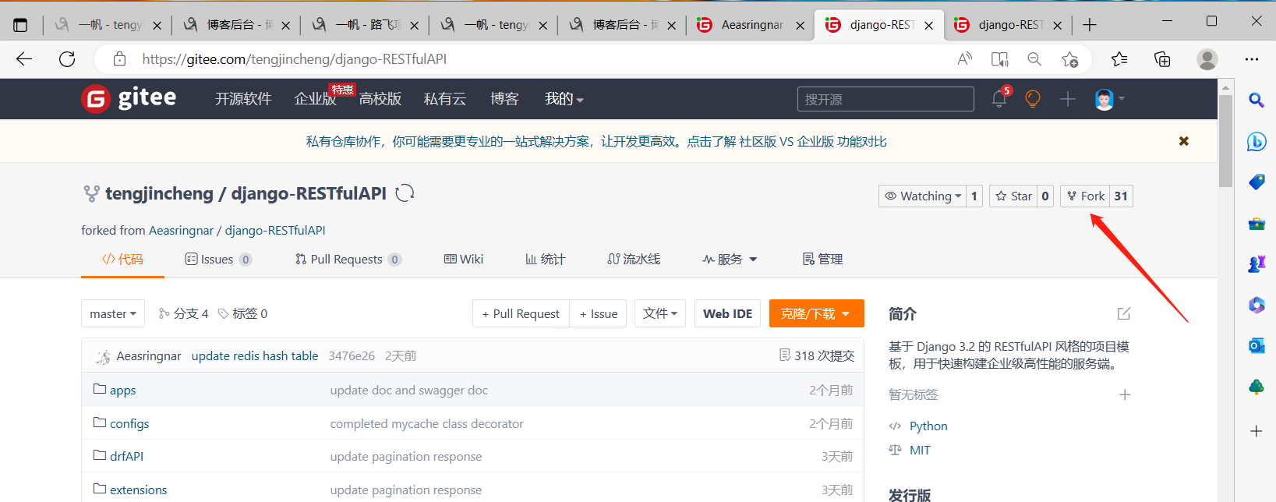Viewport: 1276px width, 502px height.
Task: Open the Wiki tab
Action: pyautogui.click(x=463, y=259)
